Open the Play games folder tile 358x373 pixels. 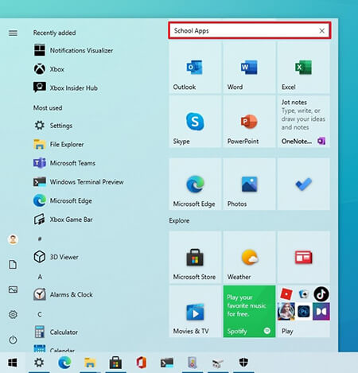pos(304,312)
